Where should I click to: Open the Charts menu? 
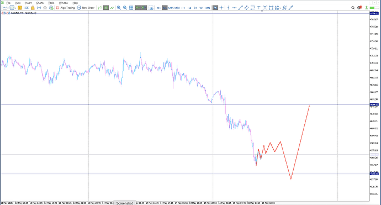coord(40,3)
